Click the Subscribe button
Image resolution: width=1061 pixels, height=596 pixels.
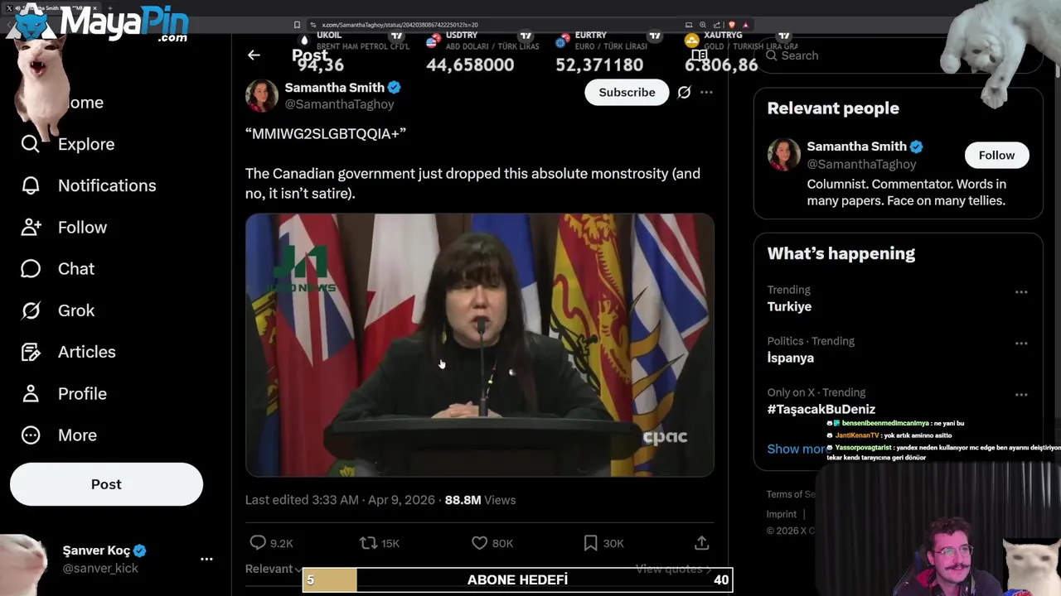(x=627, y=92)
